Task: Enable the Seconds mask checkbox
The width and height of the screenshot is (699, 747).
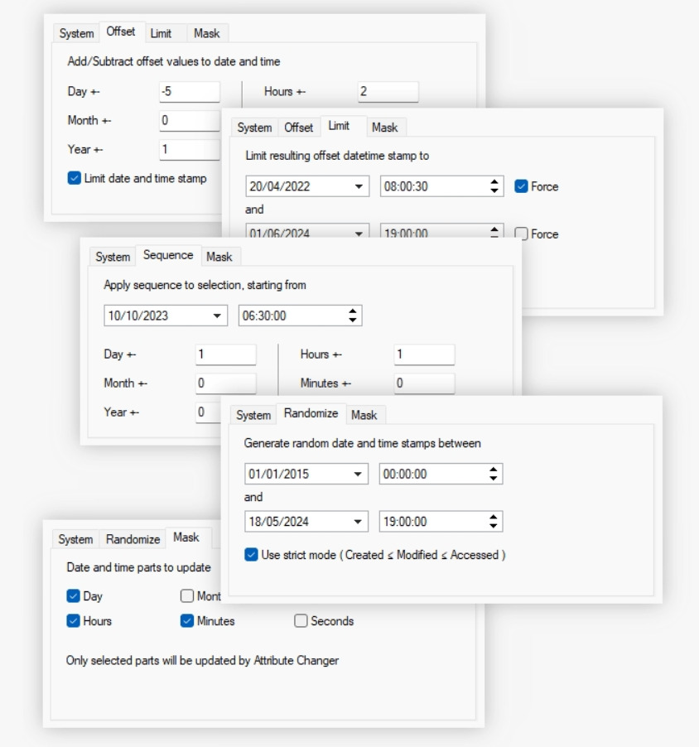Action: pos(301,621)
